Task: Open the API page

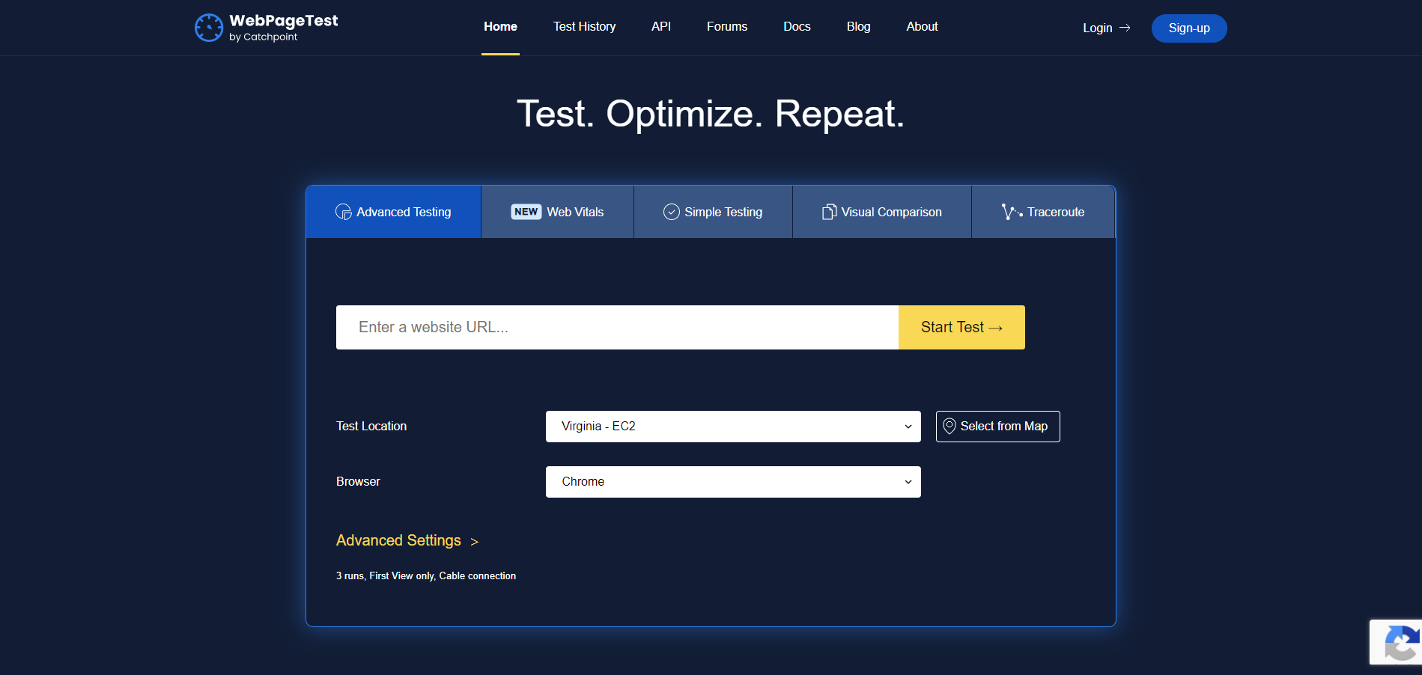Action: (661, 27)
